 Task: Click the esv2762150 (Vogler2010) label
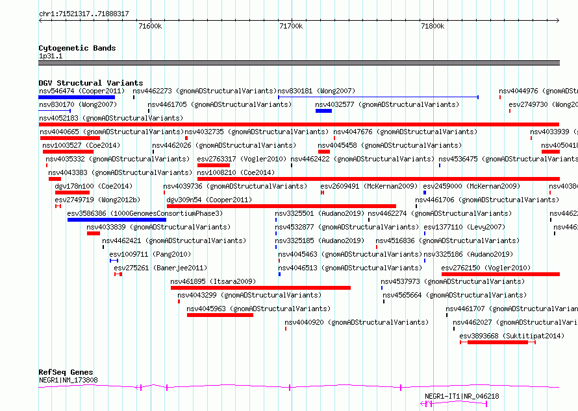486,268
